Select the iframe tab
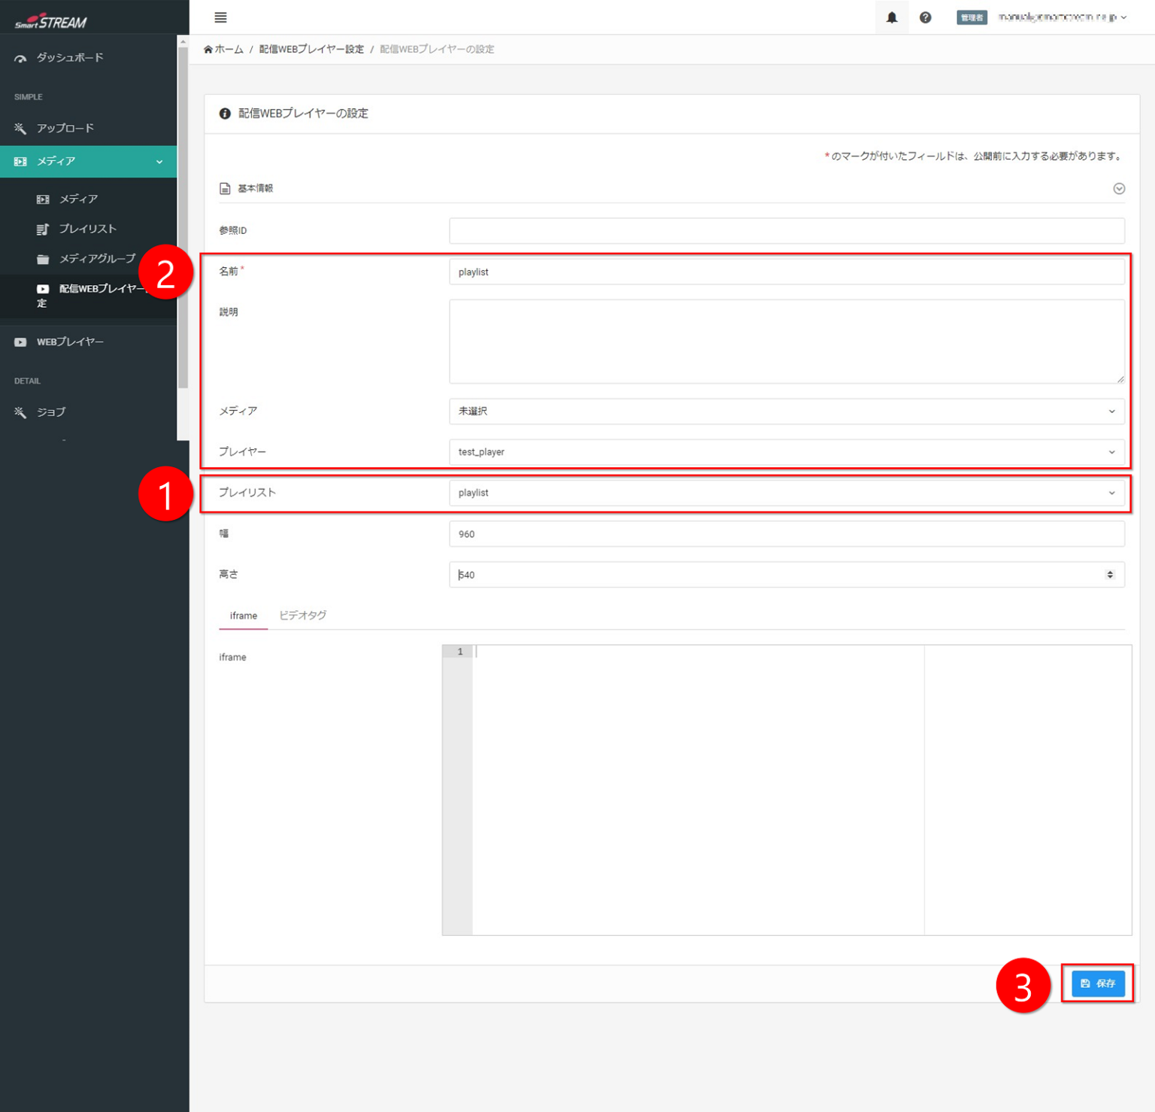The width and height of the screenshot is (1155, 1112). tap(243, 615)
